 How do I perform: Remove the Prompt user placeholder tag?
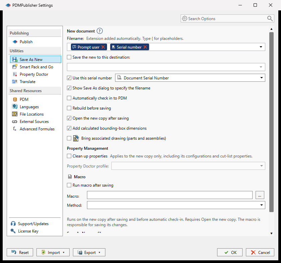(x=103, y=47)
